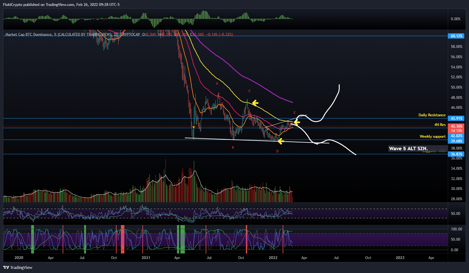Image resolution: width=469 pixels, height=273 pixels.
Task: Select the 4H Res. label
Action: [x=440, y=125]
